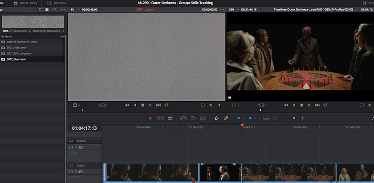374x183 pixels.
Task: Click timeline viewer in/out range icon
Action: pyautogui.click(x=362, y=105)
